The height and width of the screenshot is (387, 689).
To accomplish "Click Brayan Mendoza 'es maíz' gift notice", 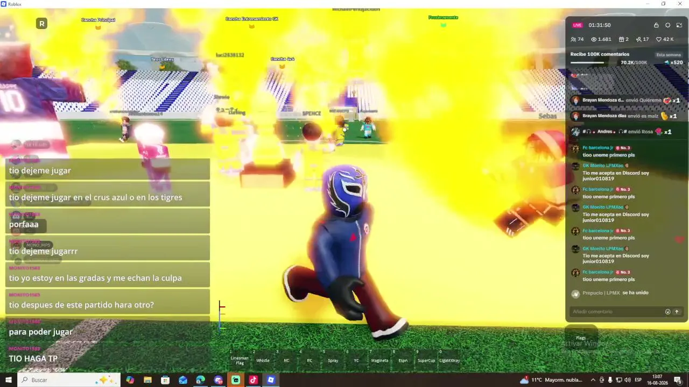I will pos(625,116).
